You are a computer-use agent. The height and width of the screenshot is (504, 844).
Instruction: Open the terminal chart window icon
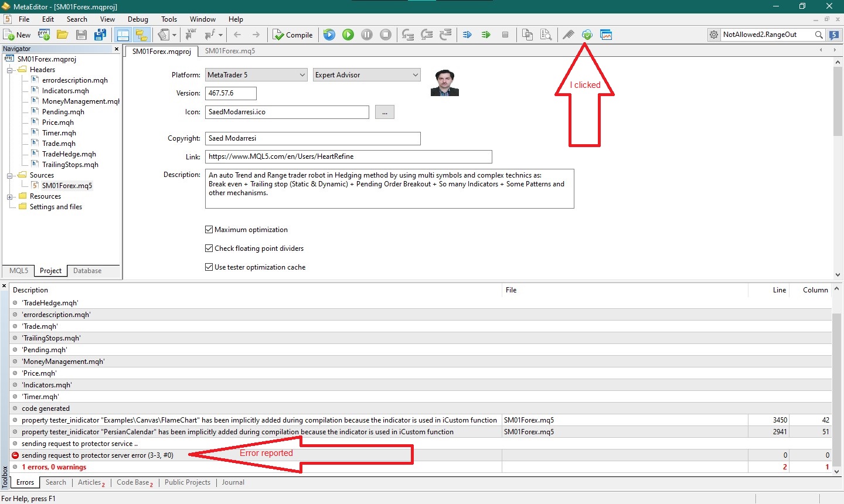[606, 35]
